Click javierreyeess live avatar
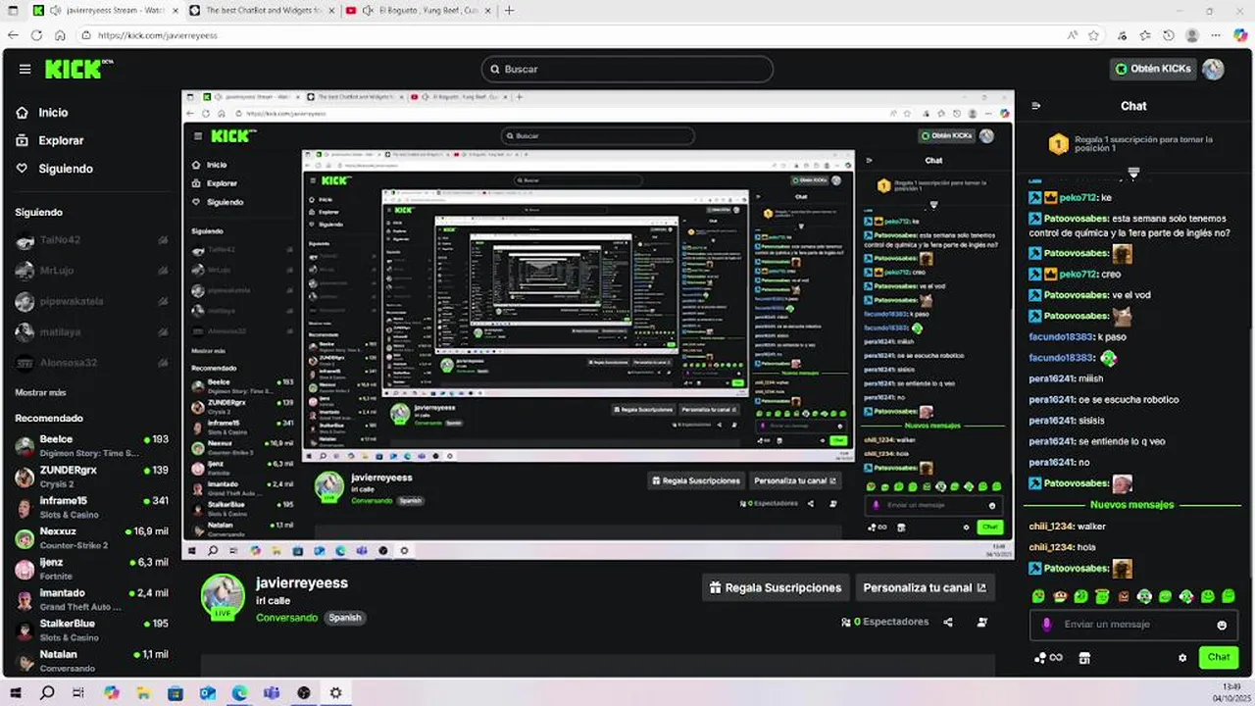 (x=223, y=597)
